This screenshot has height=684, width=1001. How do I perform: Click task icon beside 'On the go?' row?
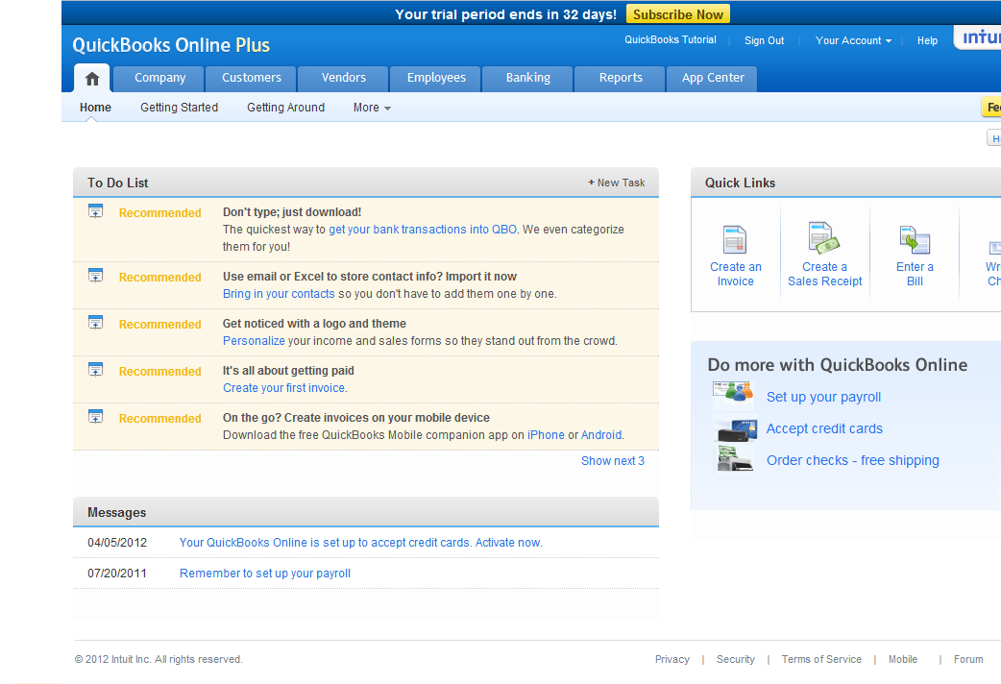point(96,418)
